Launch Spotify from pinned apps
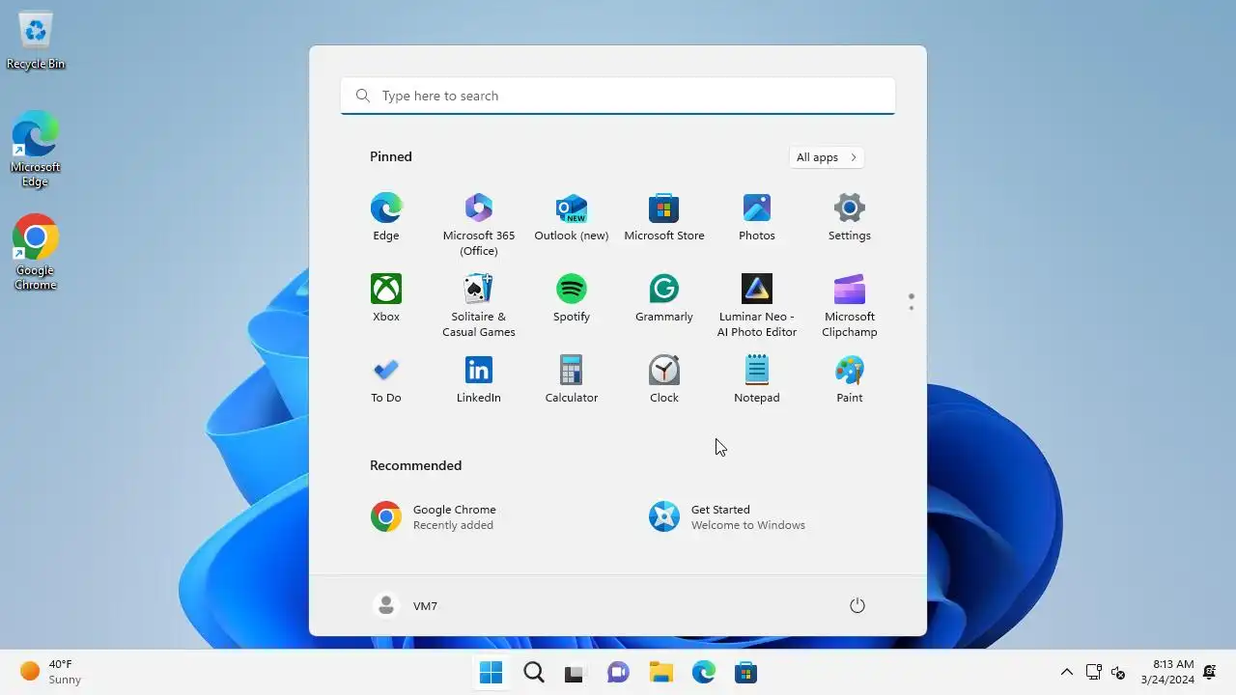 coord(572,299)
